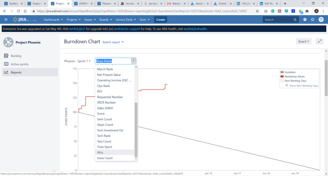Open the Phoenix - Sprint 7 sprint selector

[x=77, y=61]
